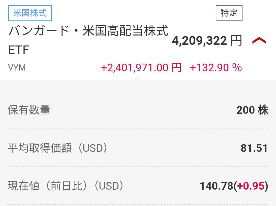Click the dotted divider below 保有数量 row
The width and height of the screenshot is (276, 206).
(x=138, y=129)
